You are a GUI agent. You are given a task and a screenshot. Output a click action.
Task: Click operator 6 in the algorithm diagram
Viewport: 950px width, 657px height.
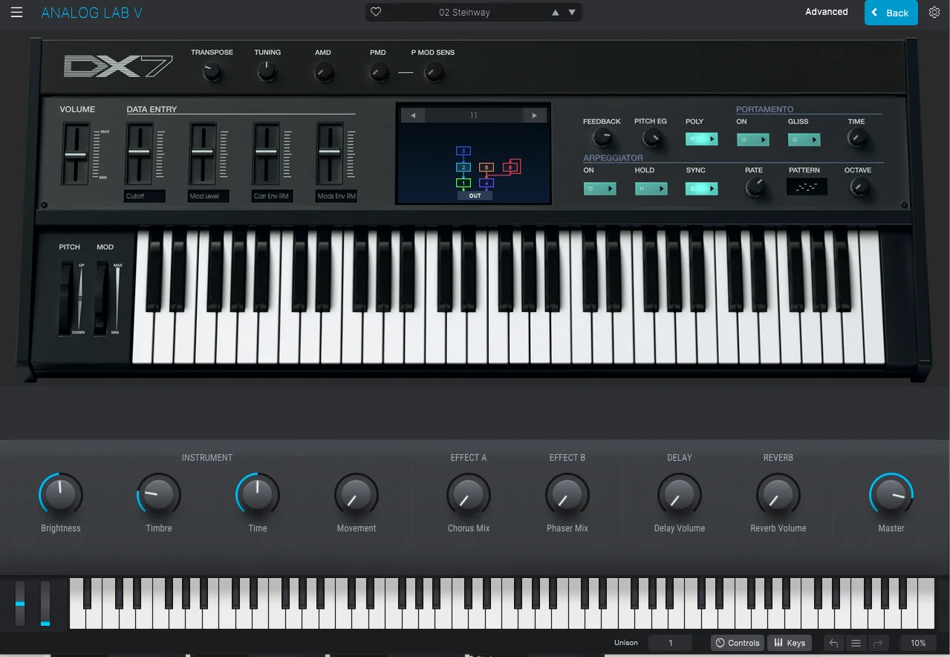510,167
